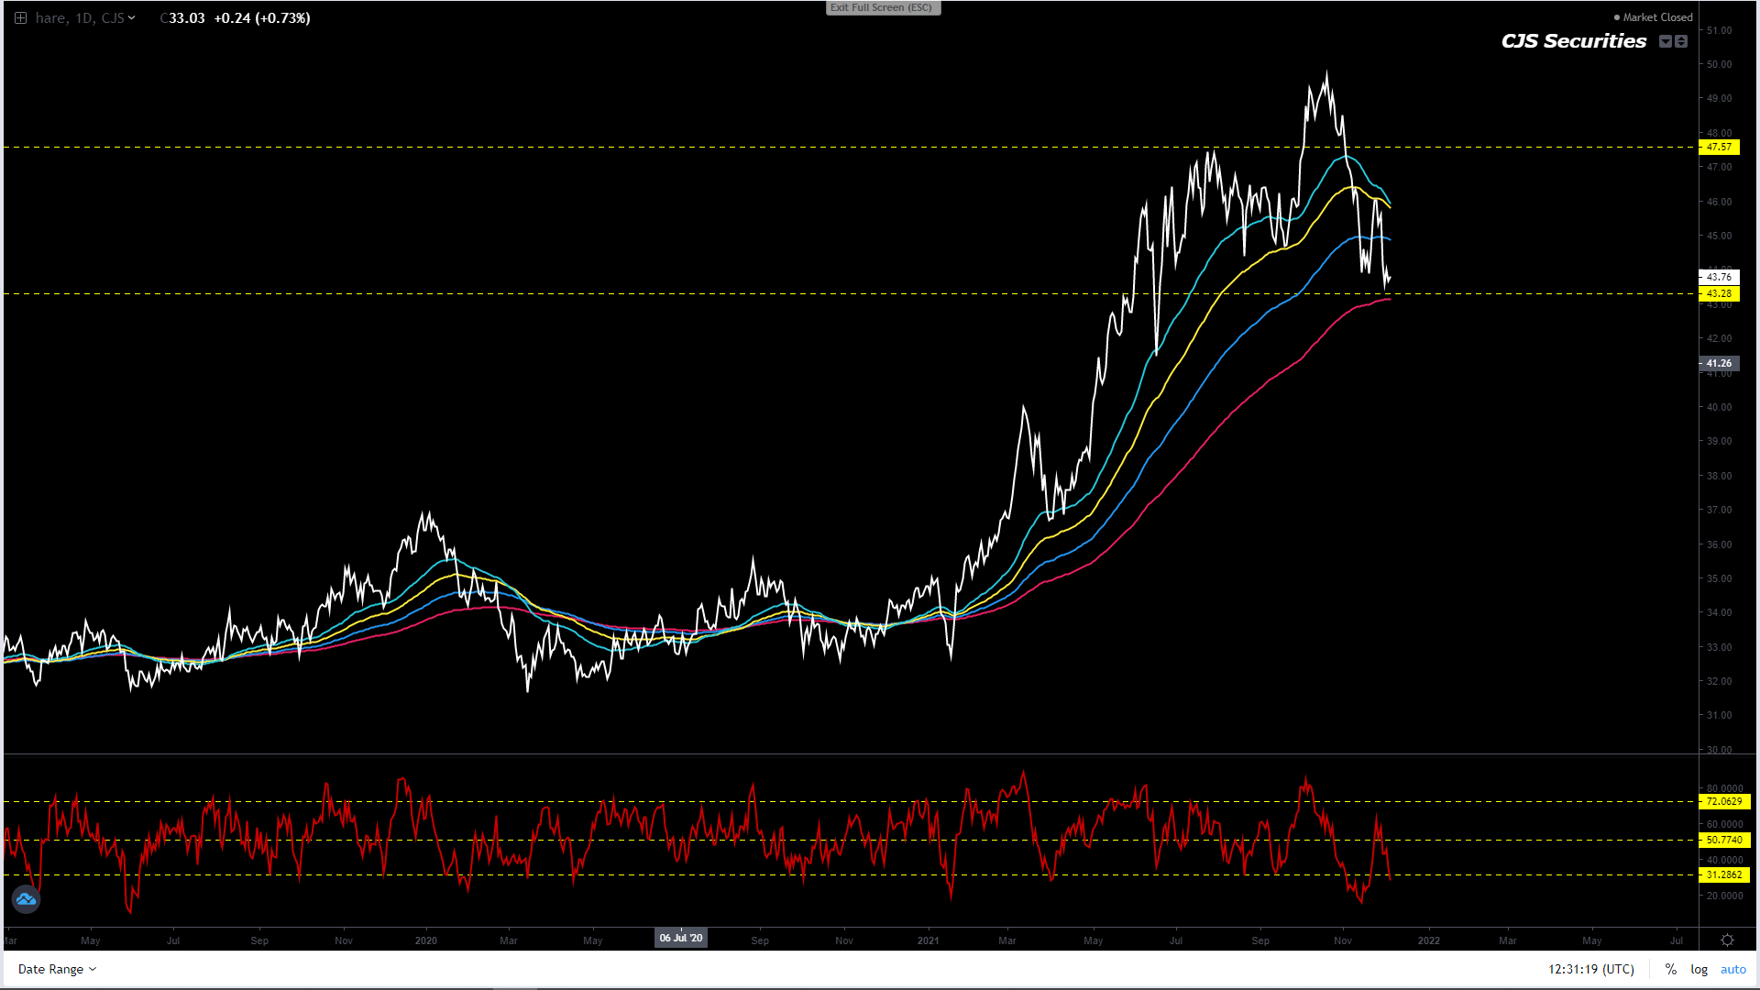Click the 47.57 yellow price label
Viewport: 1760px width, 990px height.
pos(1719,147)
